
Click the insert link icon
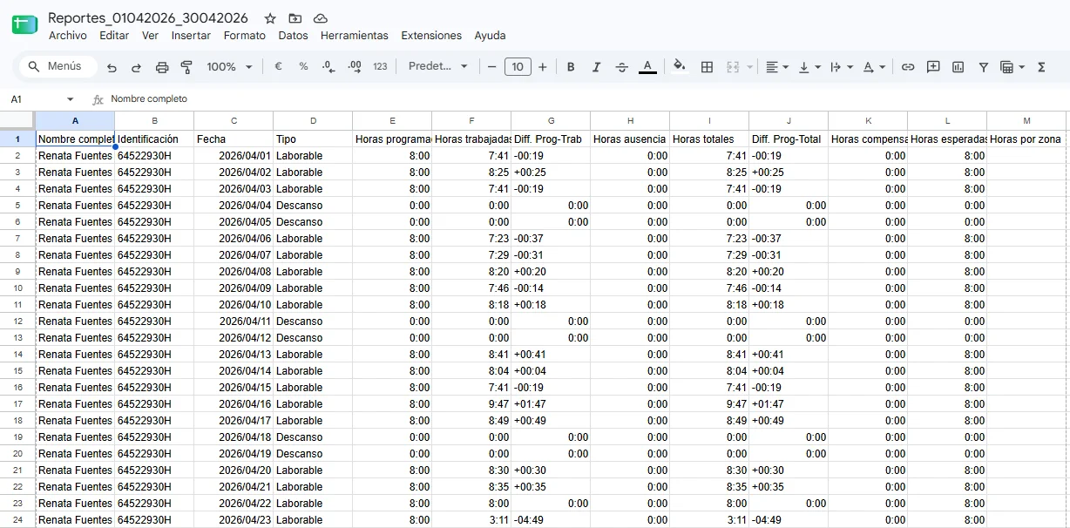[908, 67]
